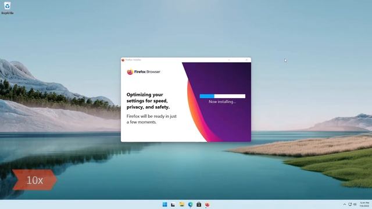
Task: Close the Firefox Installer window
Action: coord(246,60)
